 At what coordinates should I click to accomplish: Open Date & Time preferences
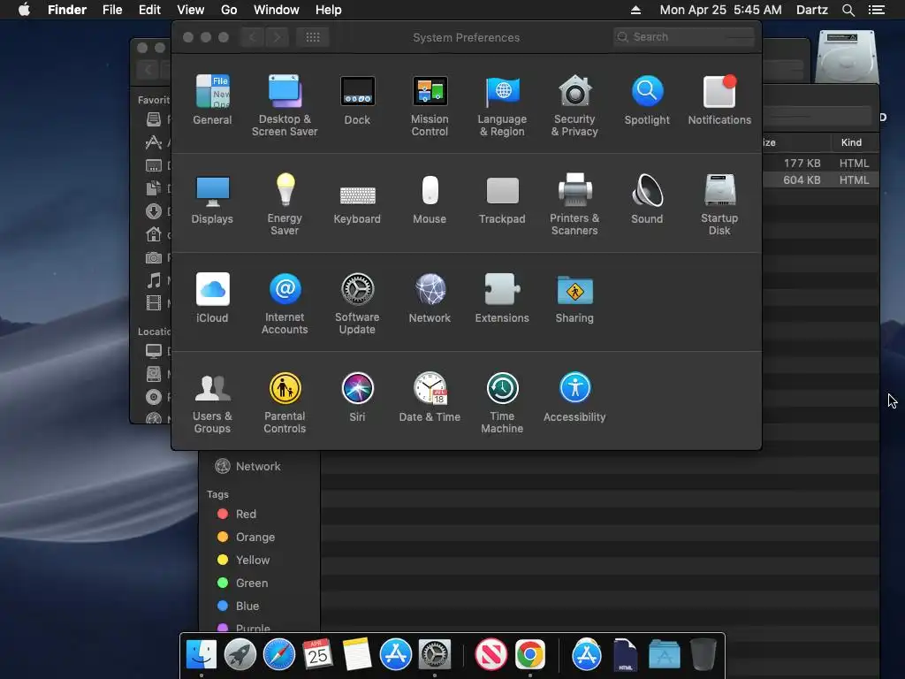pyautogui.click(x=430, y=397)
